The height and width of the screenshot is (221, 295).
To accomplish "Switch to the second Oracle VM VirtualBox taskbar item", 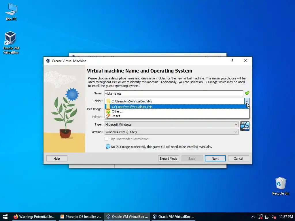I will click(173, 217).
